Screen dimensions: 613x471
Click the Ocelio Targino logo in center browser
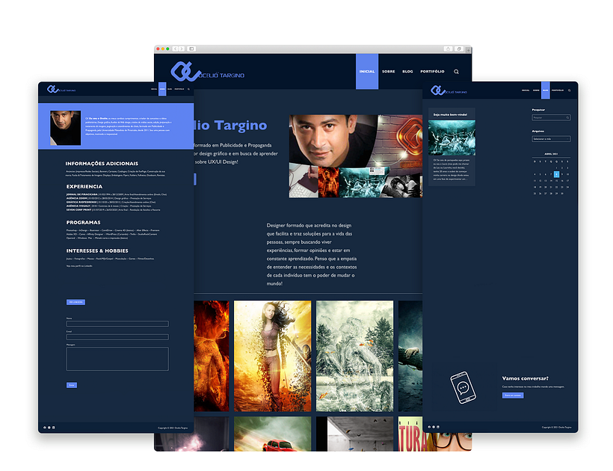207,72
